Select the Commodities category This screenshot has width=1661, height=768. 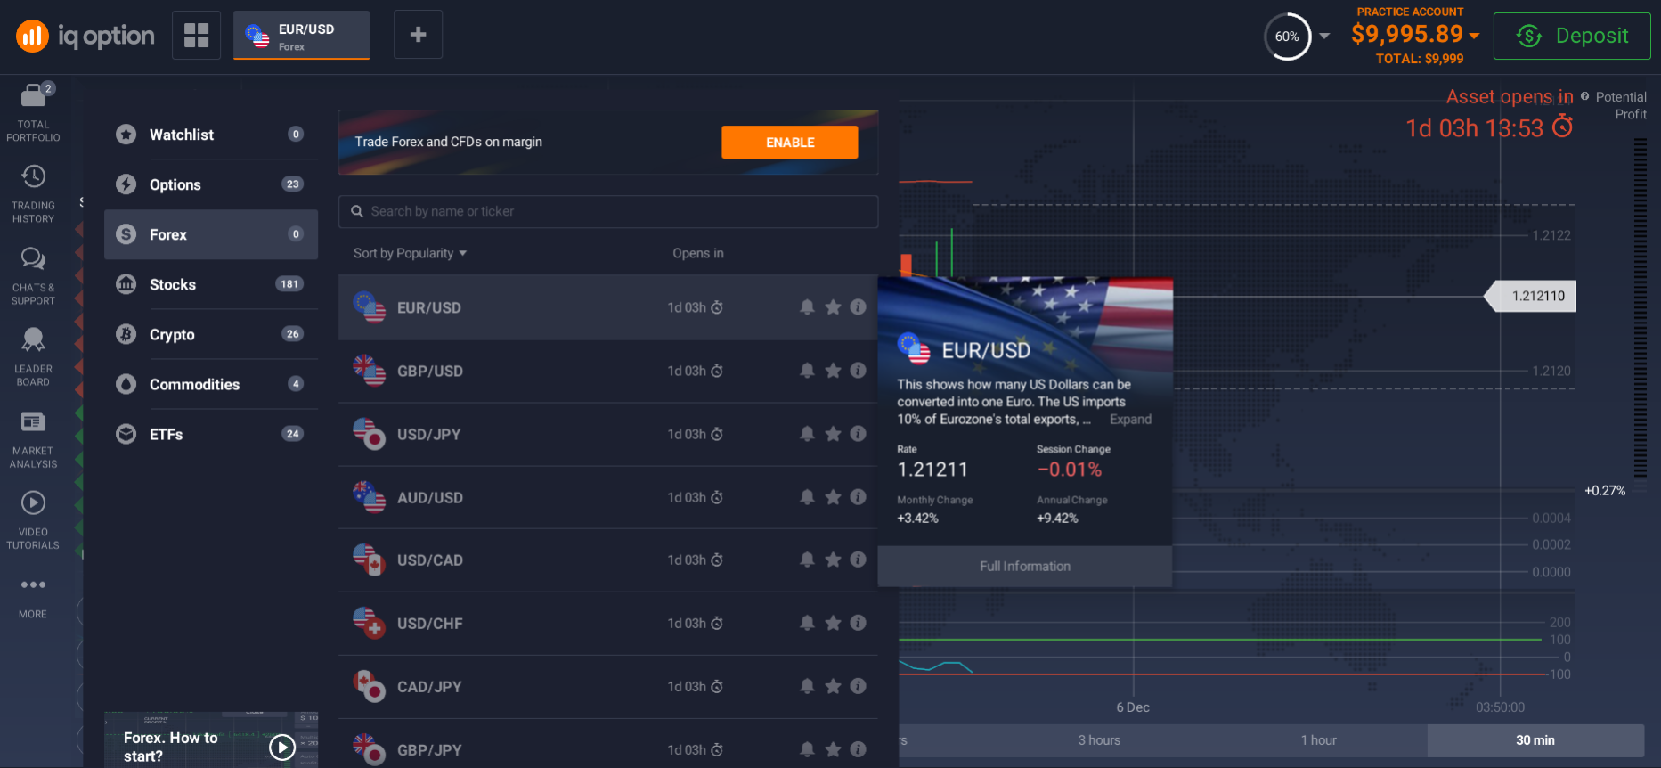point(211,384)
